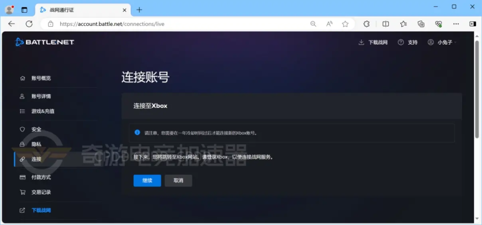Open the read aloud feature
The image size is (482, 225).
329,24
